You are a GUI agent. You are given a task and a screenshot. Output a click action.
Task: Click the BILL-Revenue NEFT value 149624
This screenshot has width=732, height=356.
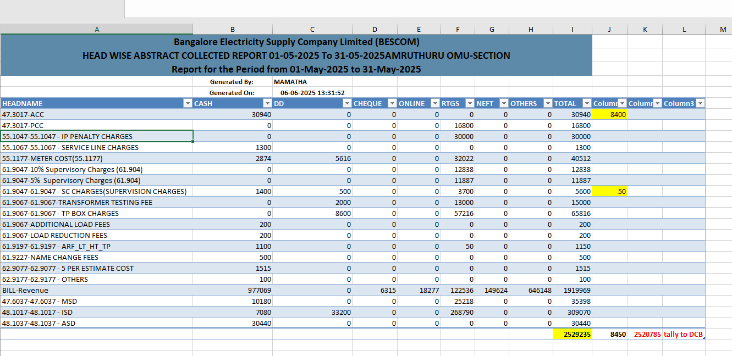click(492, 290)
